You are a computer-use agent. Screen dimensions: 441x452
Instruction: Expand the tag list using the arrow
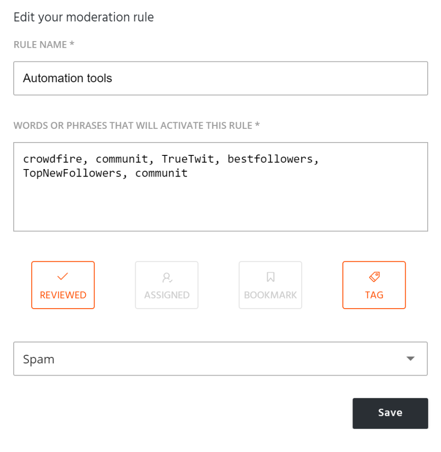coord(411,358)
